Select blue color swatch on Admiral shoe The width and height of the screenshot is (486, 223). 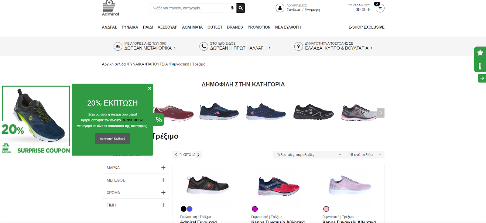pos(190,209)
